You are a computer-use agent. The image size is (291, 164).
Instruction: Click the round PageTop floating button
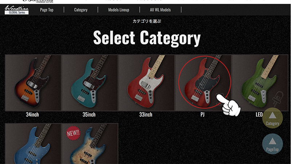[x=272, y=144]
